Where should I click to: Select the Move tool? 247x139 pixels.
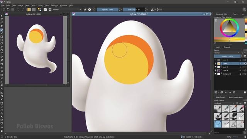click(x=2, y=68)
